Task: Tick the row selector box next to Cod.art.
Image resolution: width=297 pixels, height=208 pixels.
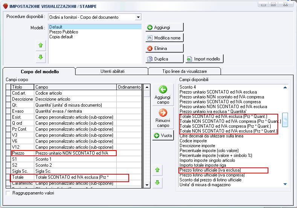Action: [x=8, y=93]
